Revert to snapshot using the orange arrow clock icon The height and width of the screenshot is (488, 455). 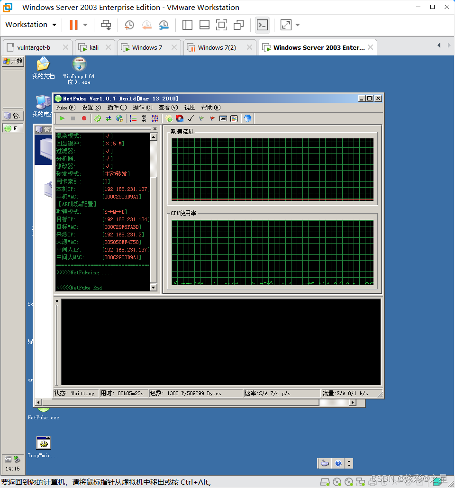146,25
